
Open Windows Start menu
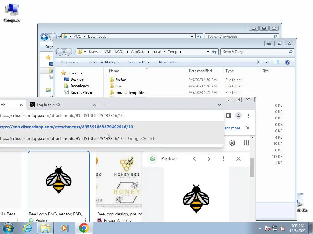tap(8, 228)
